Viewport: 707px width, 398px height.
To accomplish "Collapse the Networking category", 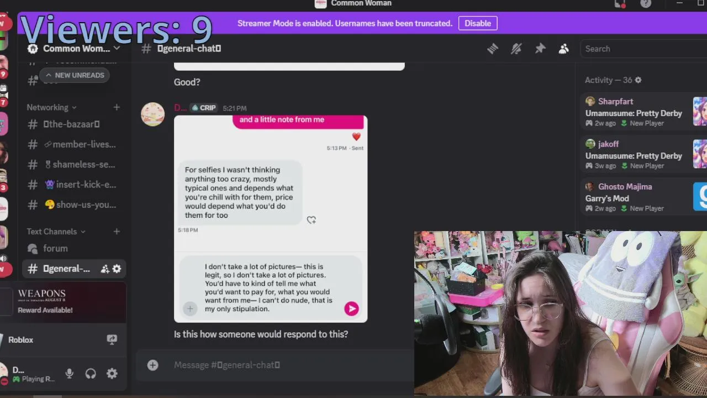I will [x=51, y=107].
